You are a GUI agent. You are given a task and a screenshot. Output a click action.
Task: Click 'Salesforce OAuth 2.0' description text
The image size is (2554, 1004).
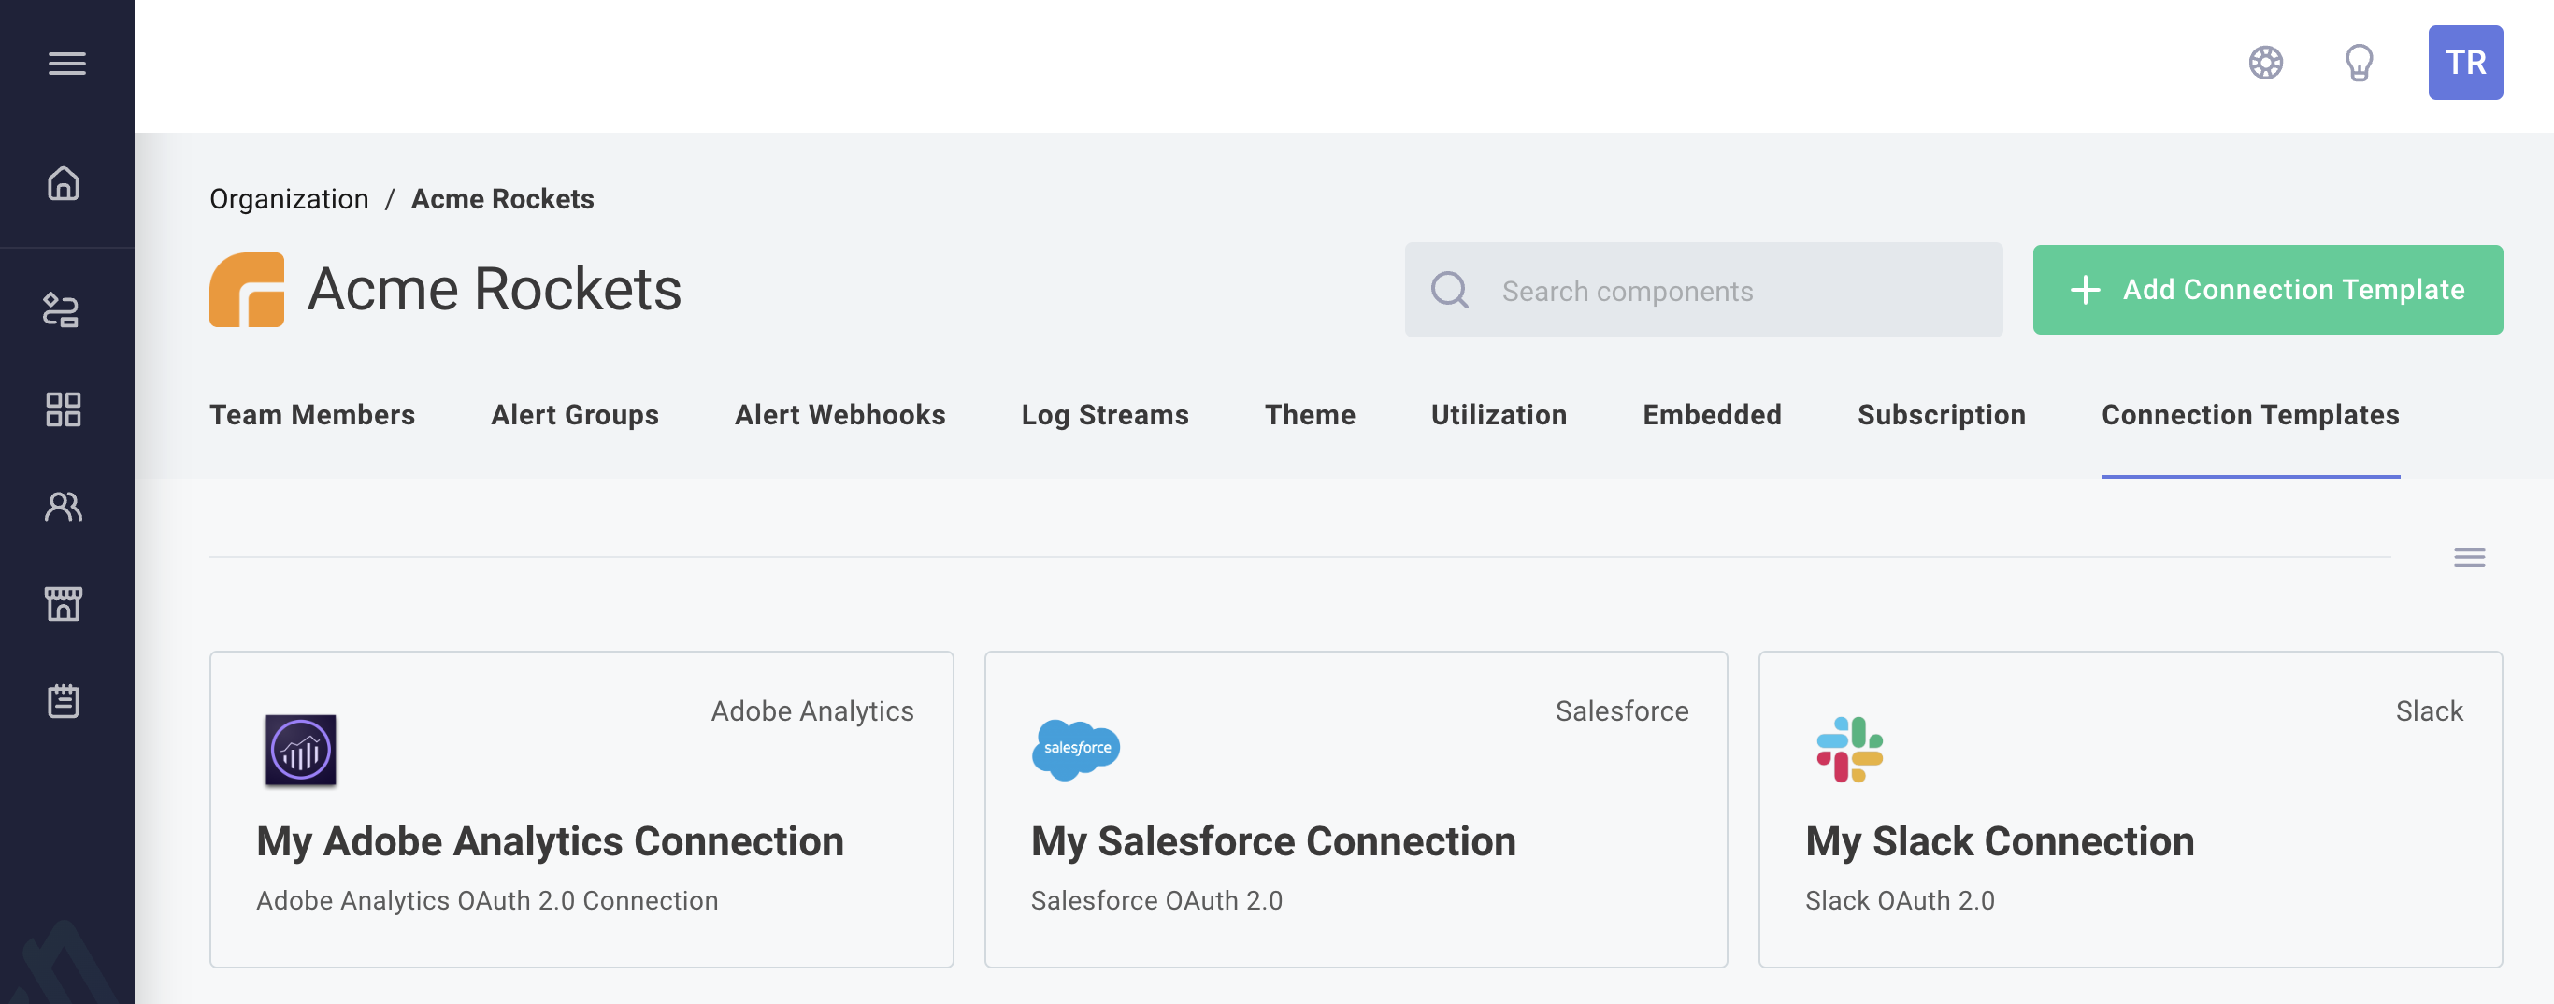(x=1156, y=900)
